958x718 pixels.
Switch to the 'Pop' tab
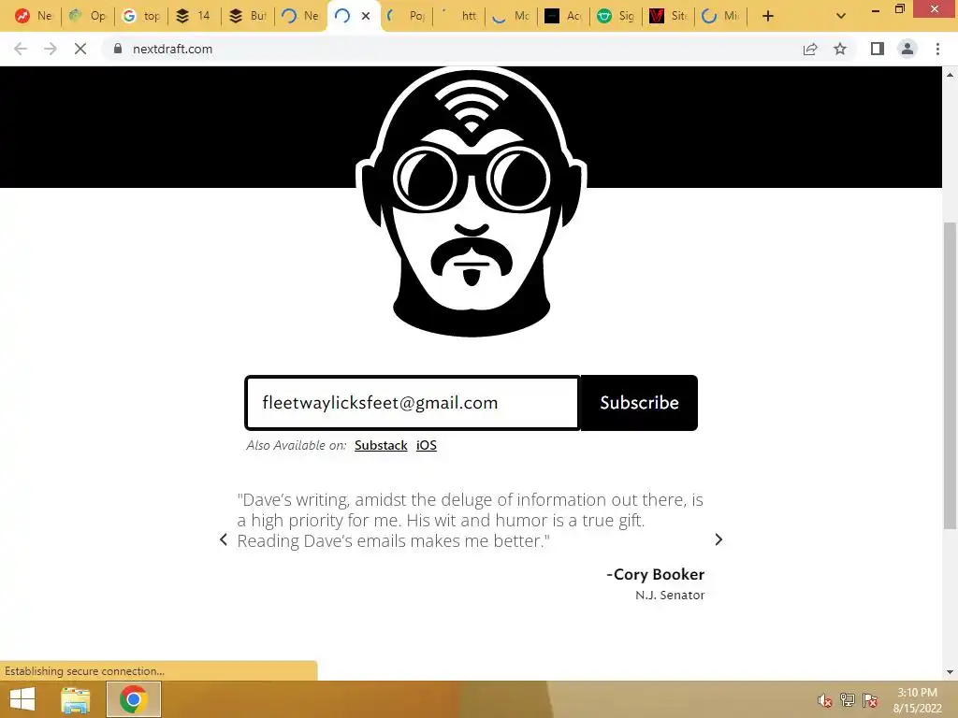(x=407, y=16)
